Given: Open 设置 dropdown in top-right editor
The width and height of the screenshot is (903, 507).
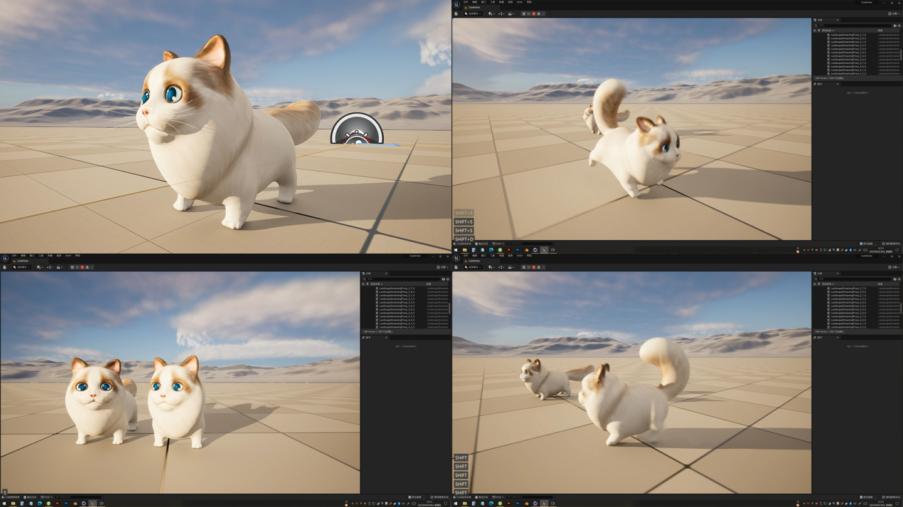Looking at the screenshot, I should click(x=894, y=14).
